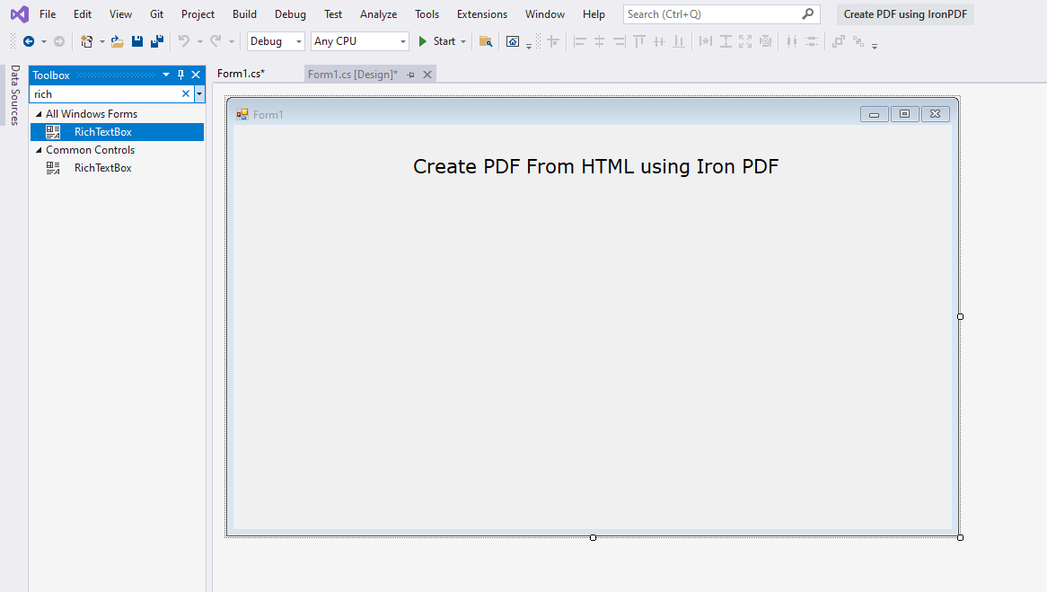
Task: Switch to the Form1.cs code tab
Action: 241,74
